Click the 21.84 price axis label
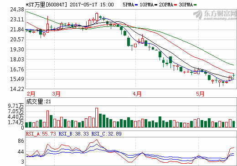Image resolution: width=237 pixels, height=166 pixels. pos(17,30)
